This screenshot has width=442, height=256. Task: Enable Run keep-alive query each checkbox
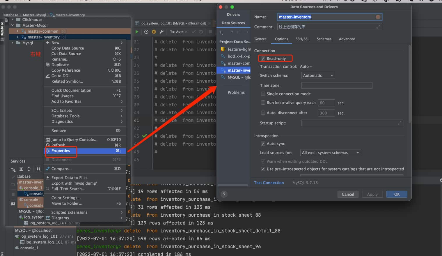click(x=263, y=103)
